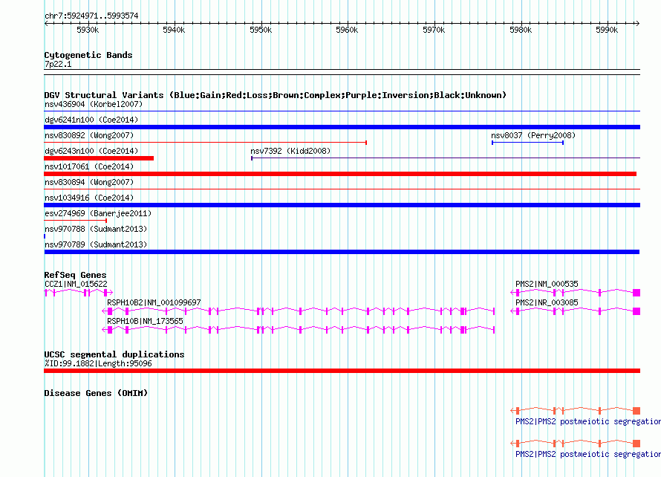Click the upper orange PMS2 OMIM glyph

click(576, 410)
